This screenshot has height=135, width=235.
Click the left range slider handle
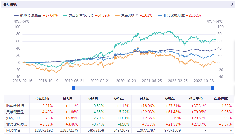click(x=73, y=88)
